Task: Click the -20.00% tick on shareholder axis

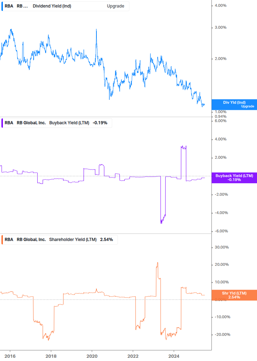Action: 223,334
